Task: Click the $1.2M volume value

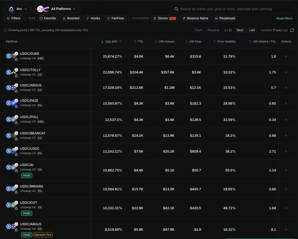Action: click(x=169, y=88)
